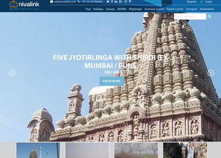
Task: Click the Login link
Action: (x=209, y=2)
